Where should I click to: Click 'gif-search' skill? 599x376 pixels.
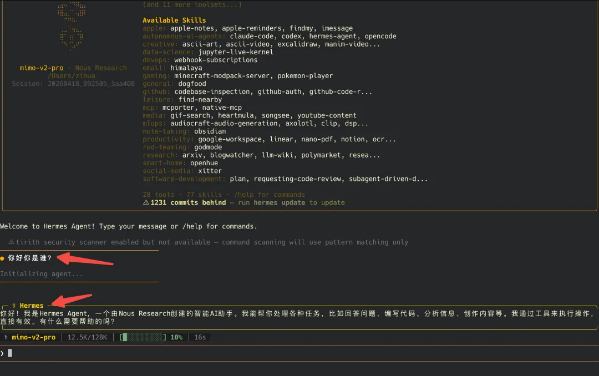pyautogui.click(x=190, y=115)
